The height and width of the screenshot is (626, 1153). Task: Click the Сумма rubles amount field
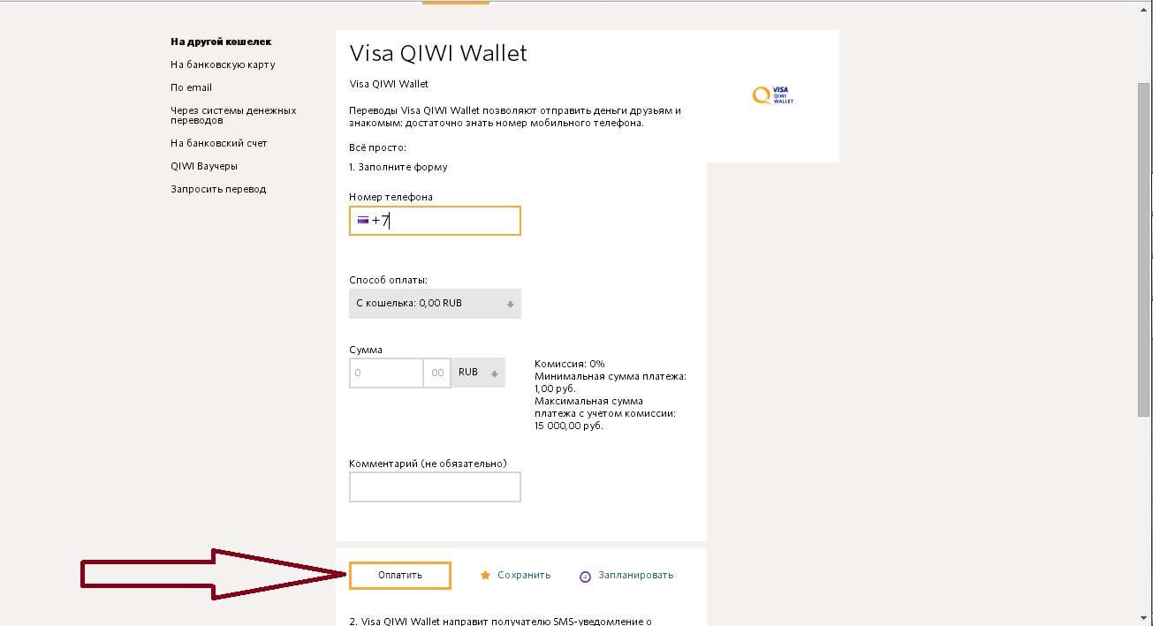pyautogui.click(x=387, y=373)
